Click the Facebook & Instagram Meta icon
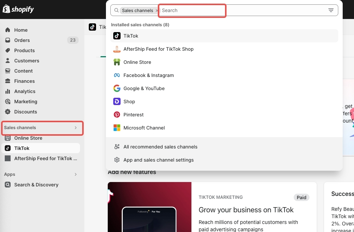The height and width of the screenshot is (232, 354). click(x=117, y=75)
